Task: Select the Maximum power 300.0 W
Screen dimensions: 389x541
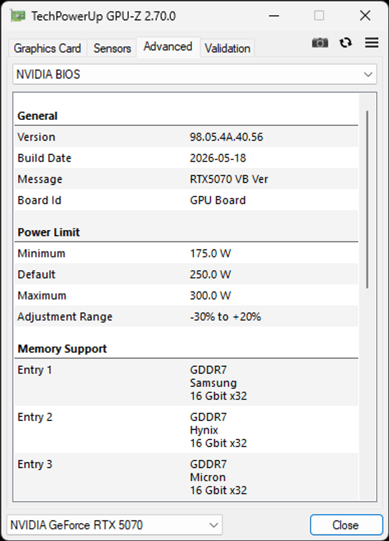Action: click(210, 296)
